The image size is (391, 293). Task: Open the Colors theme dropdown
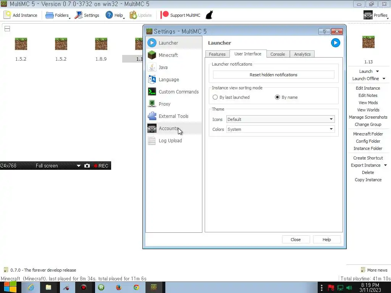click(x=281, y=129)
